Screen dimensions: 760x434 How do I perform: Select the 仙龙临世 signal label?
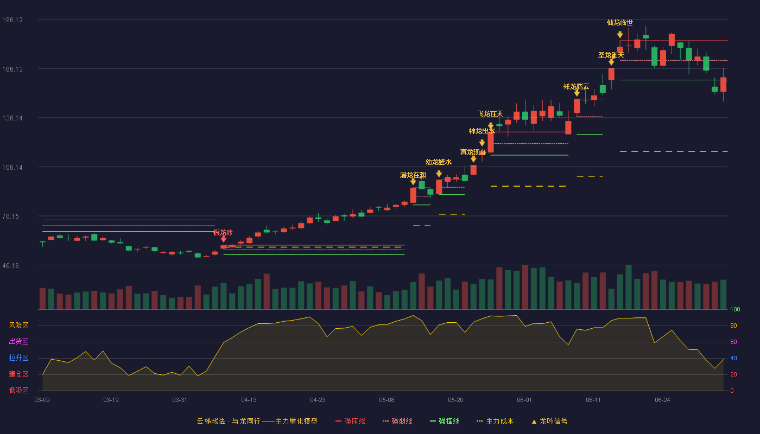620,23
